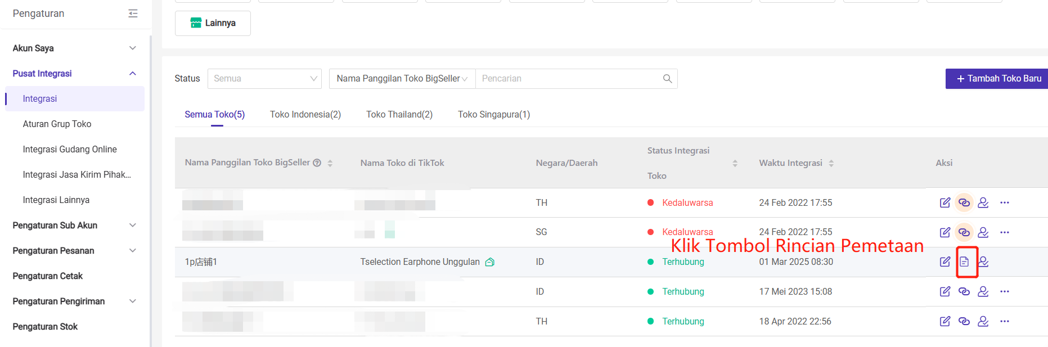The image size is (1048, 347).
Task: Switch to the Toko Indonesia(2) tab
Action: coord(305,115)
